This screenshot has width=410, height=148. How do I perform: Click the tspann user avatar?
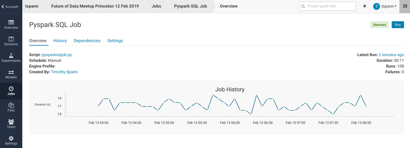pos(376,6)
